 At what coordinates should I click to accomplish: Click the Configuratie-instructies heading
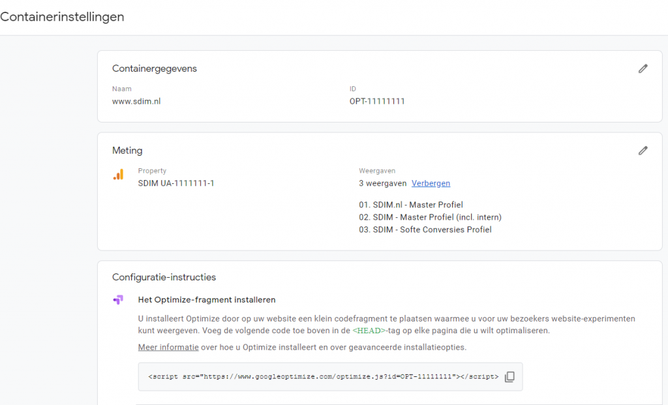pos(164,277)
